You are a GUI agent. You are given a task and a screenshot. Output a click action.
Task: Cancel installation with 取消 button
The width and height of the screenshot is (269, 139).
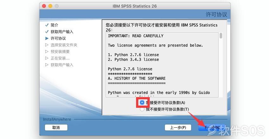[x=56, y=128]
